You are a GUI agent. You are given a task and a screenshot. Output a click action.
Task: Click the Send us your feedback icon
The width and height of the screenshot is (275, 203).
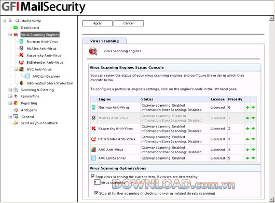coord(16,123)
